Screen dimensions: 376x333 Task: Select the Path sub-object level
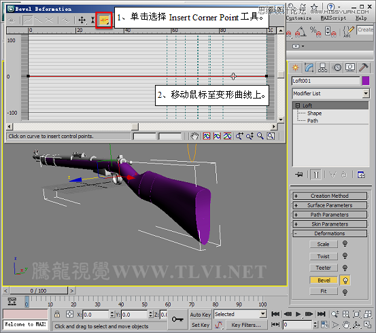(x=313, y=120)
